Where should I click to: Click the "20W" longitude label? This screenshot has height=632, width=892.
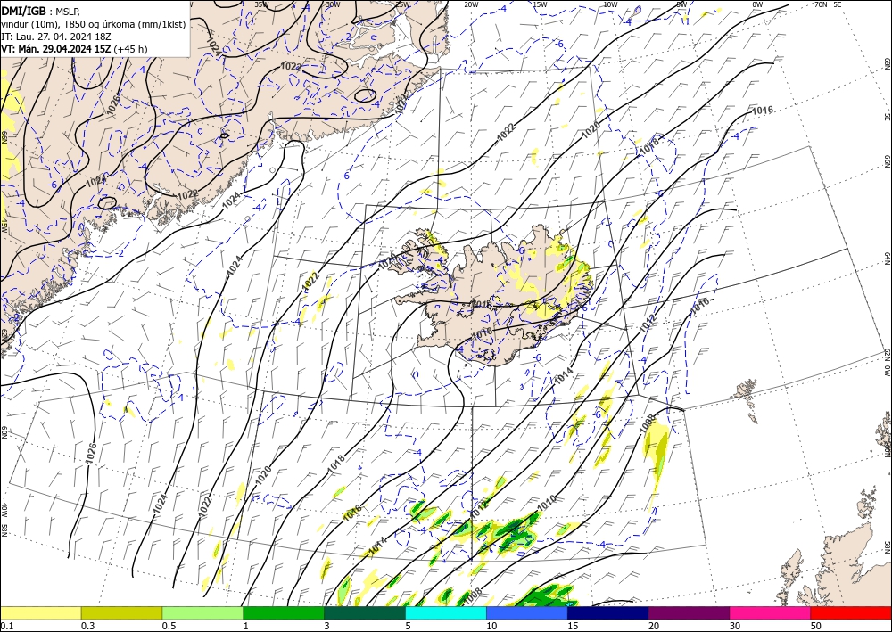pyautogui.click(x=470, y=4)
